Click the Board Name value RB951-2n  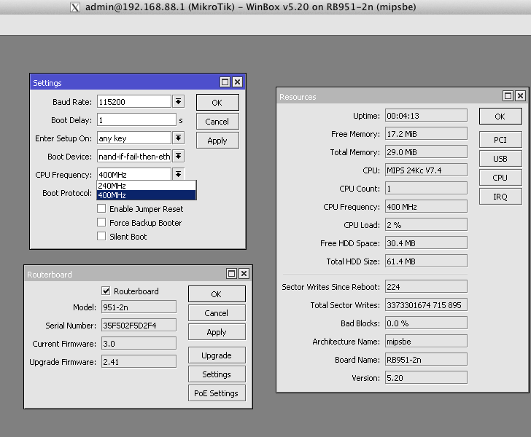coord(426,360)
